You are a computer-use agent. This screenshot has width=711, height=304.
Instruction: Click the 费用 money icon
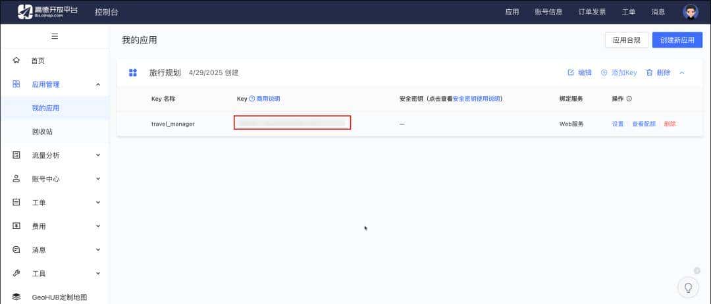point(16,226)
